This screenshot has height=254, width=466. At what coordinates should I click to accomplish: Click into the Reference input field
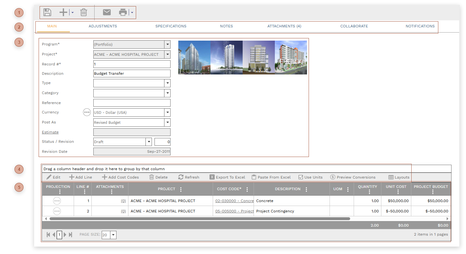132,103
